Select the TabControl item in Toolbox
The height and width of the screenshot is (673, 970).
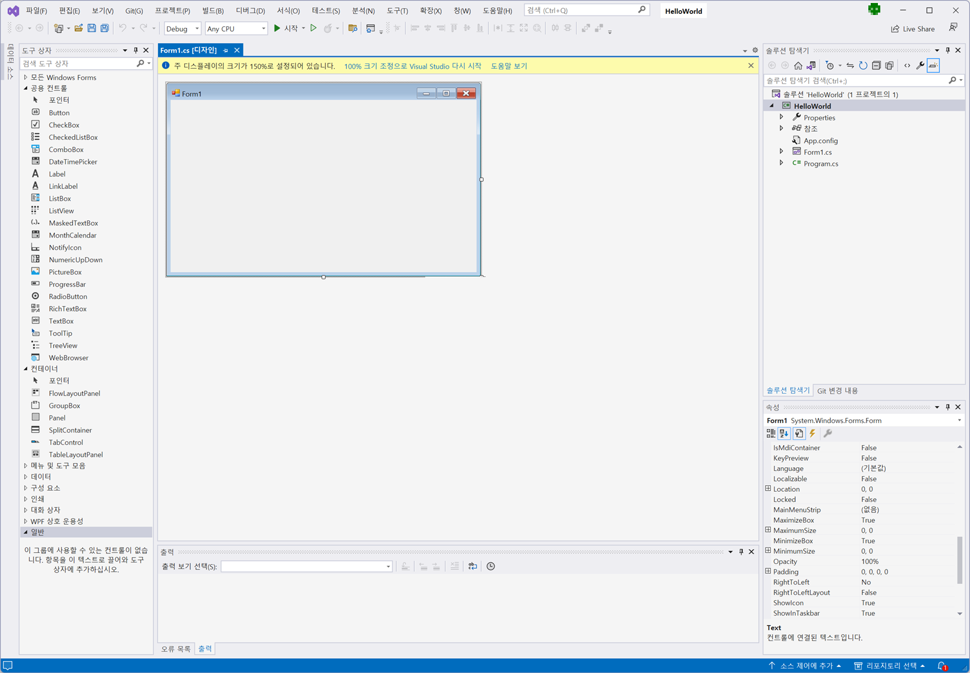pyautogui.click(x=66, y=442)
